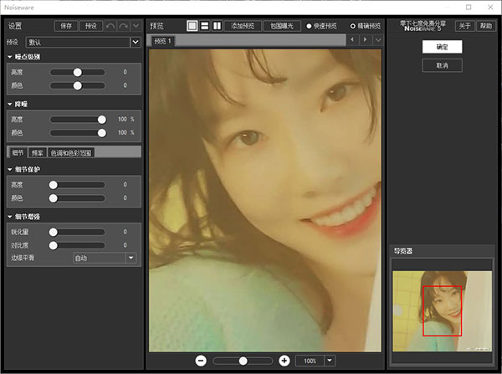Open the 100% zoom level dropdown
502x374 pixels.
(330, 360)
